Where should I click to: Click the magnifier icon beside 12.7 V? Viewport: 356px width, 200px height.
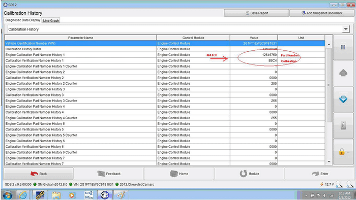[339, 184]
